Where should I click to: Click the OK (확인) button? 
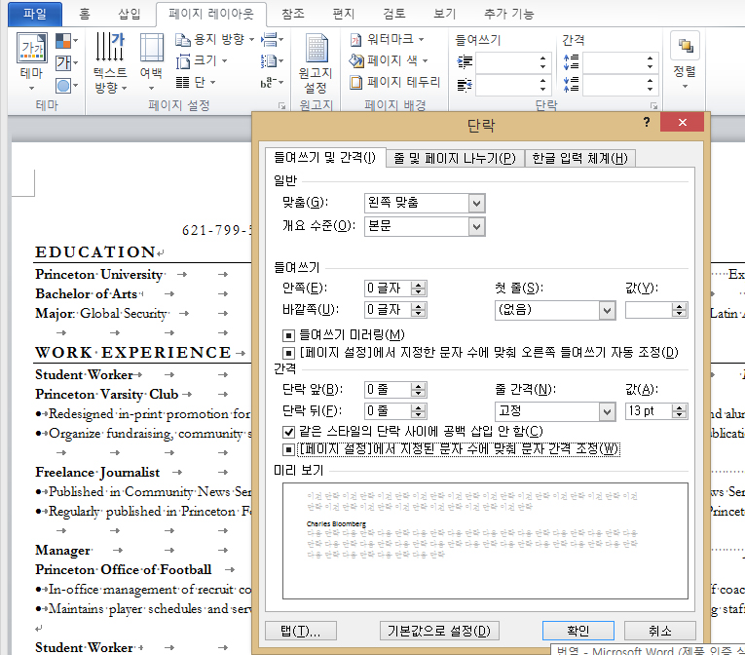pos(578,631)
